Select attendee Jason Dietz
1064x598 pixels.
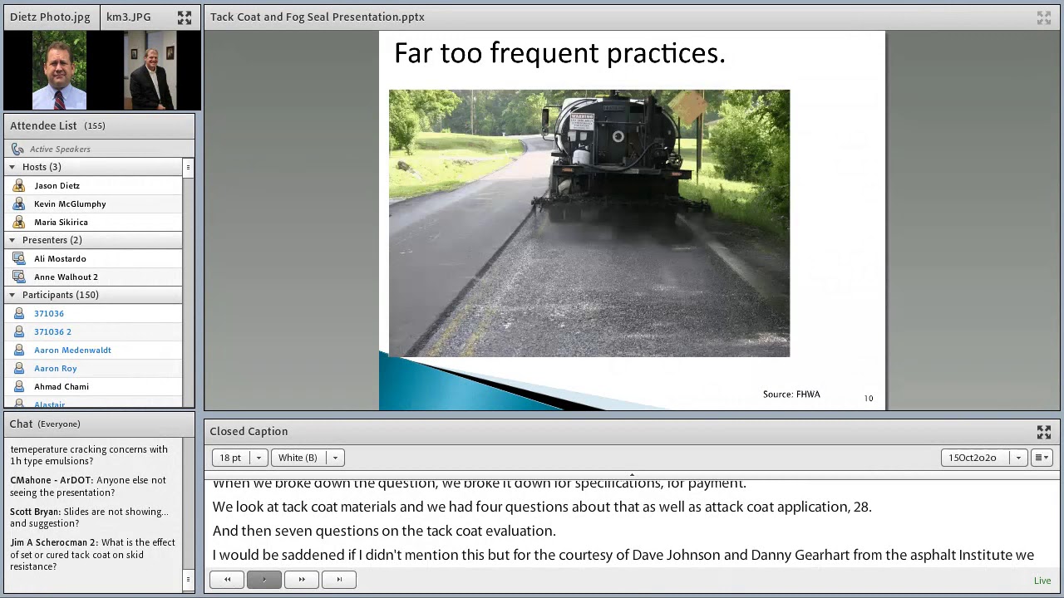click(57, 185)
